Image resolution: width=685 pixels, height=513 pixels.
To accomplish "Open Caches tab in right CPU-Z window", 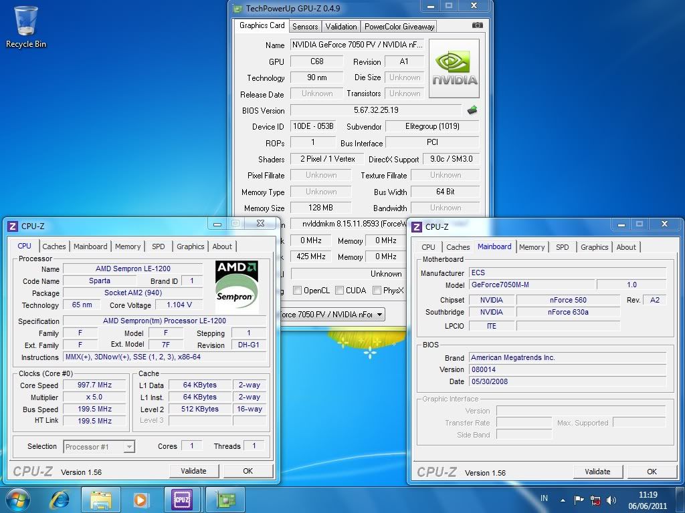I will [458, 247].
